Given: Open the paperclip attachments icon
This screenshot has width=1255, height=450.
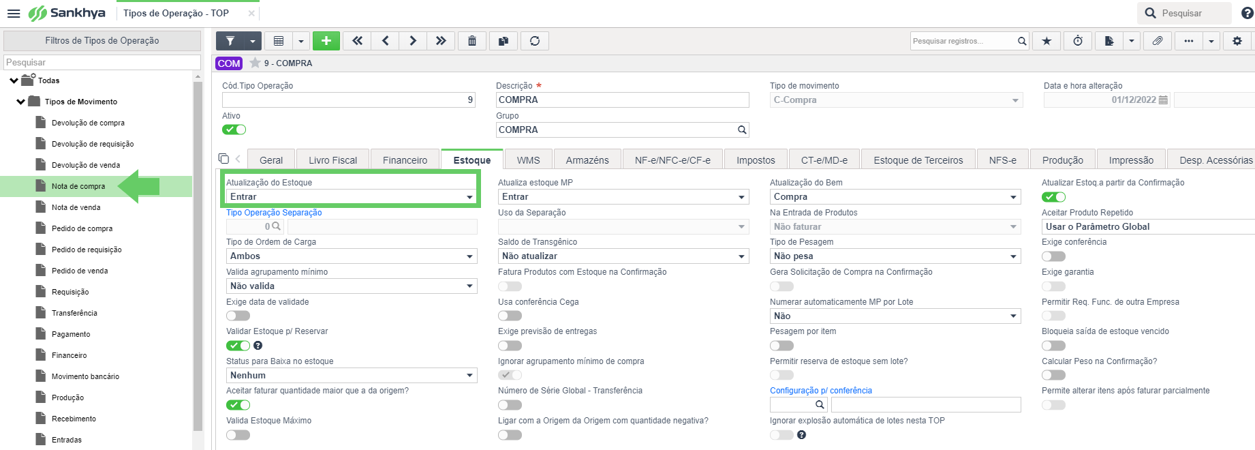Looking at the screenshot, I should [1158, 41].
